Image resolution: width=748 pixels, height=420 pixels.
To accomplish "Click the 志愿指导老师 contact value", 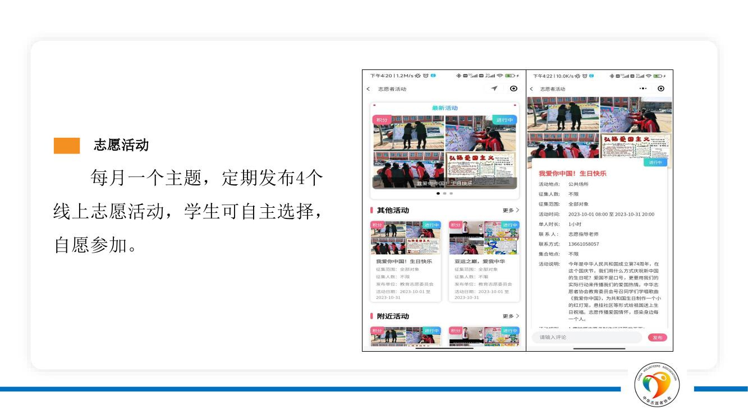I will pos(584,234).
